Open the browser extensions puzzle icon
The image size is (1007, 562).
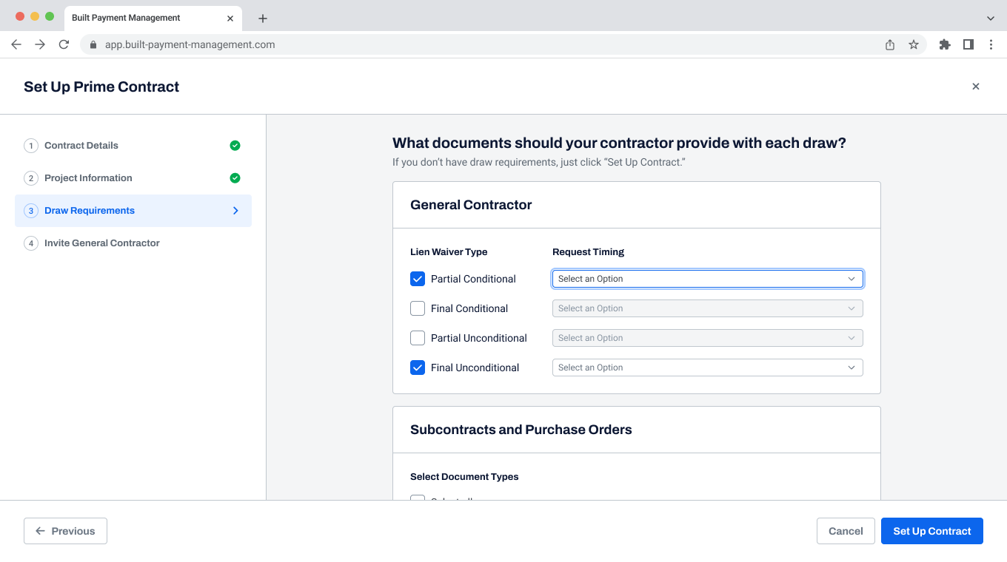pyautogui.click(x=944, y=44)
